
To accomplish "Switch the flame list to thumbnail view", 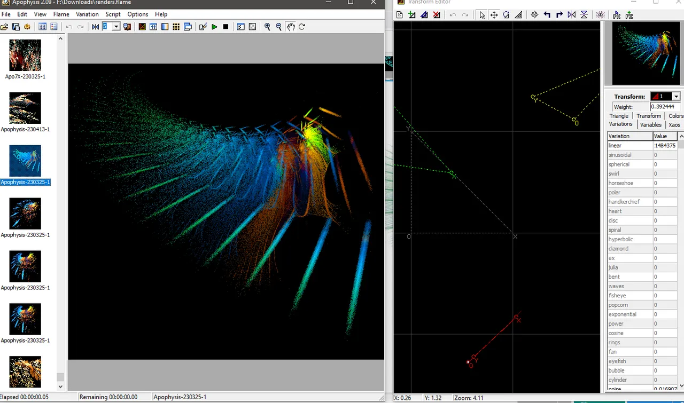I will 42,27.
